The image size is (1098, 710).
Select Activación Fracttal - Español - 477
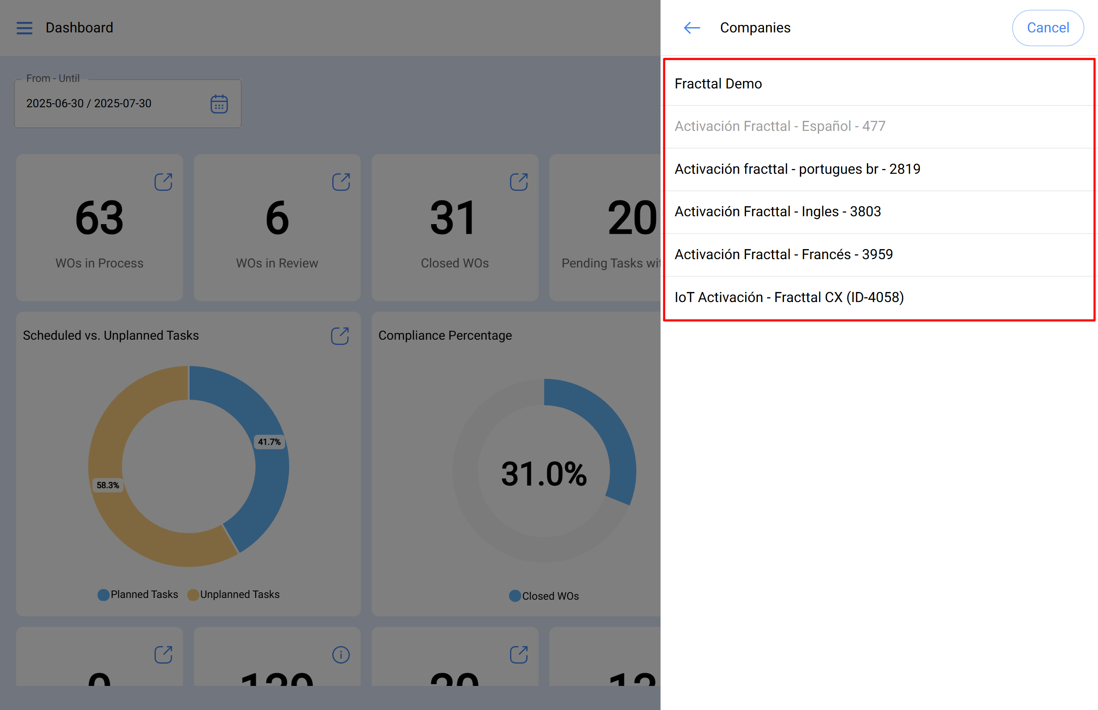pyautogui.click(x=780, y=127)
